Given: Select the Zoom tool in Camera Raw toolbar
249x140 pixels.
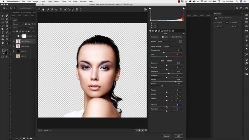Looking at the screenshot, I should 39,9.
